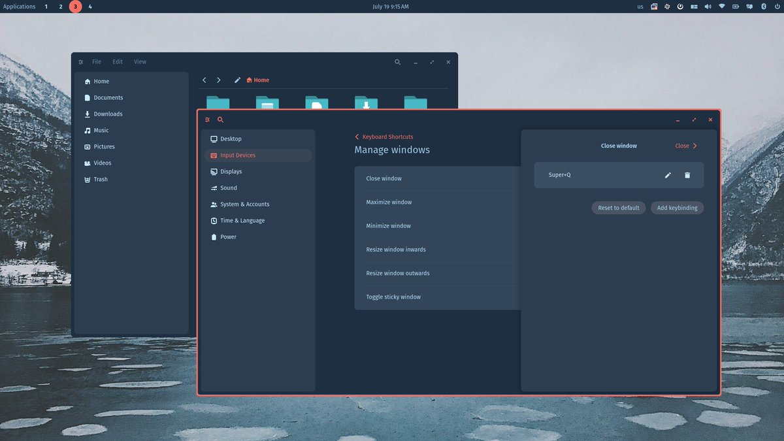
Task: Edit the Super+Q keybinding with the pencil icon
Action: pyautogui.click(x=667, y=175)
